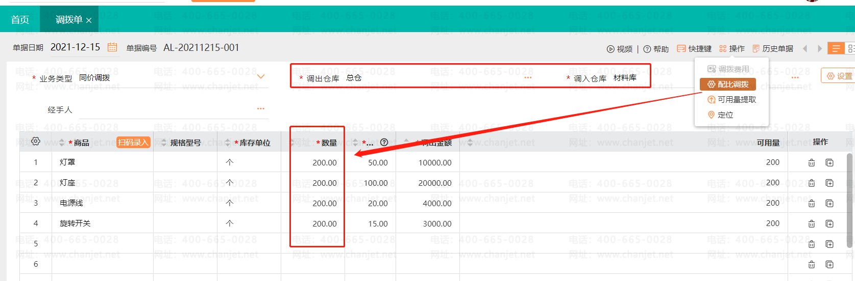855x281 pixels.
Task: Insert a row after 灯座
Action: [x=829, y=183]
